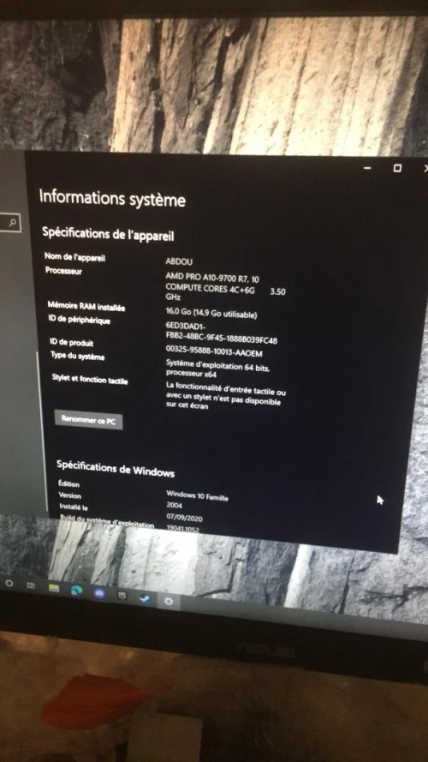Launch Microsoft Edge from taskbar
The width and height of the screenshot is (428, 762).
[77, 591]
